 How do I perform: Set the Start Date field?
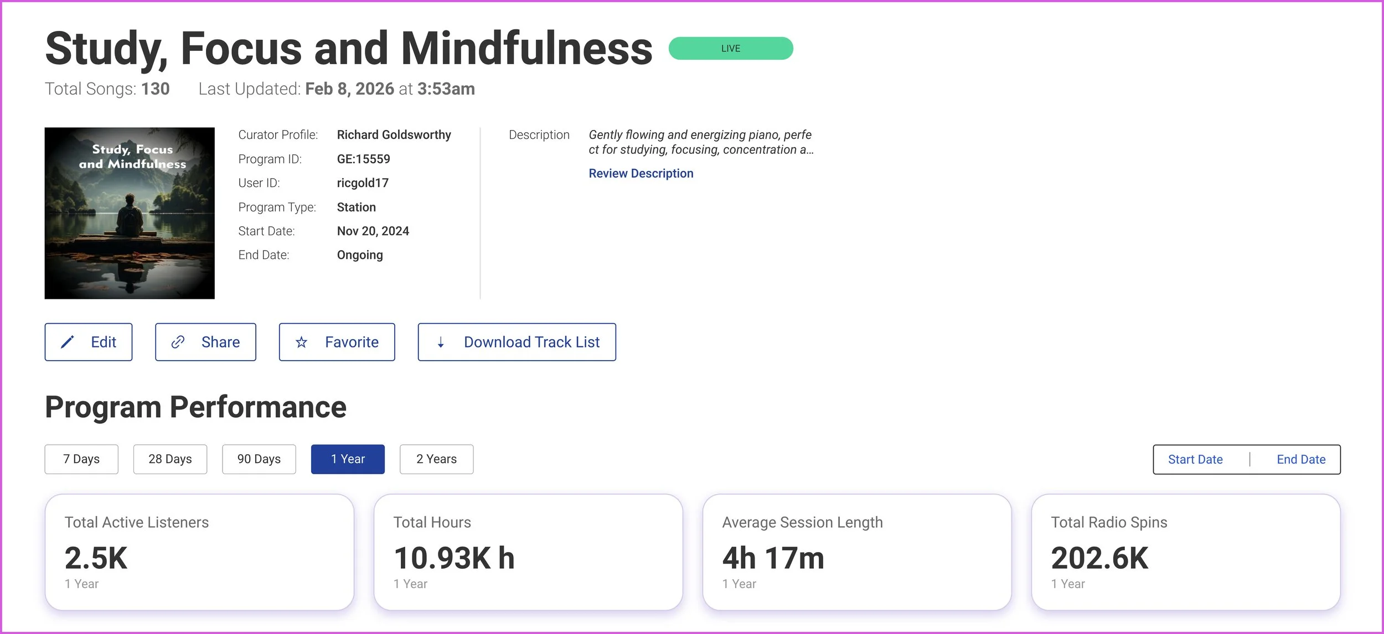1195,459
